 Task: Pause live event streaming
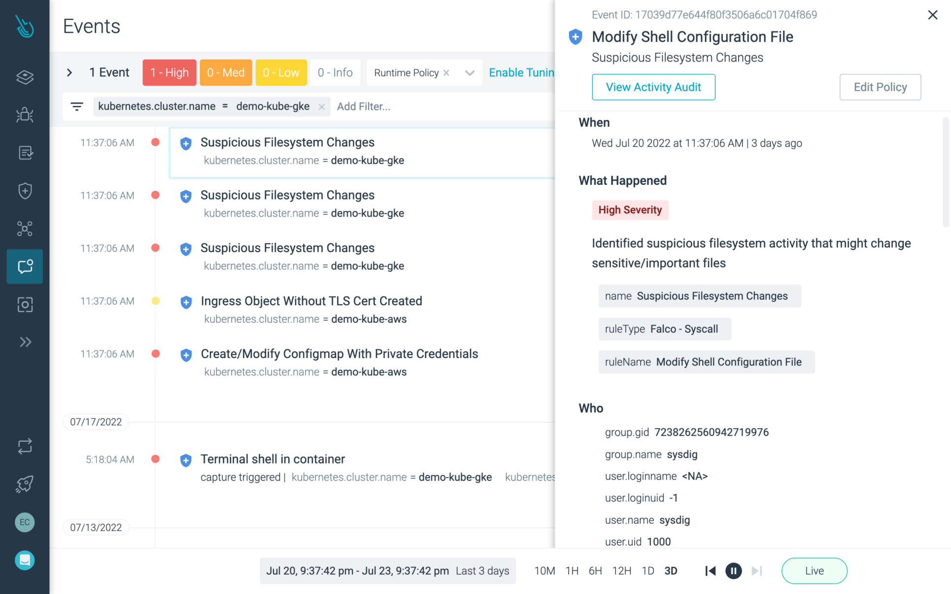point(733,571)
